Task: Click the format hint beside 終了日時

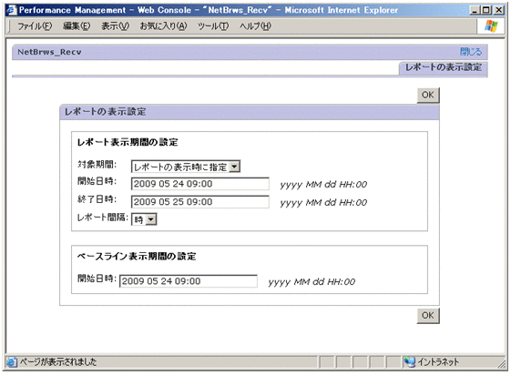Action: click(323, 202)
